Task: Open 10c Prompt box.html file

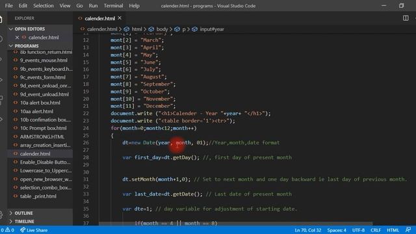Action: [44, 128]
